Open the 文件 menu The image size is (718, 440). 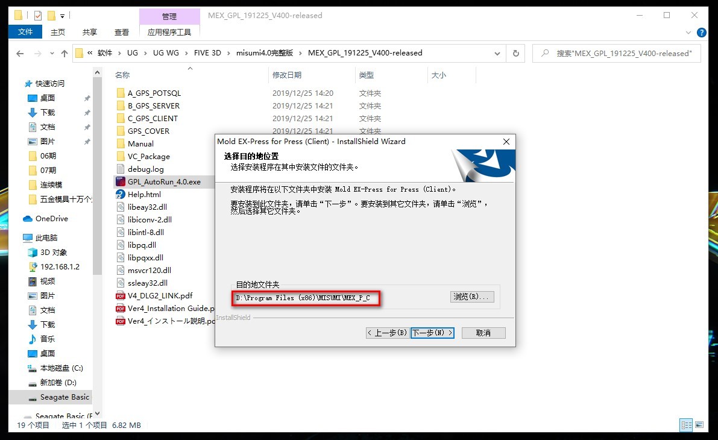click(25, 32)
